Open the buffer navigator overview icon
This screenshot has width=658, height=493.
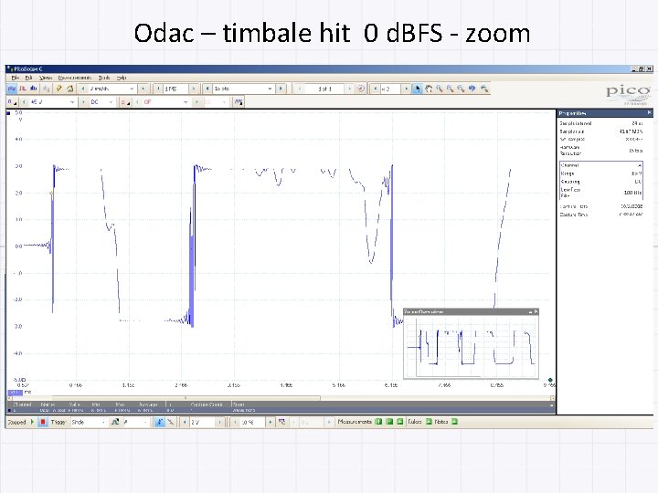[x=361, y=89]
